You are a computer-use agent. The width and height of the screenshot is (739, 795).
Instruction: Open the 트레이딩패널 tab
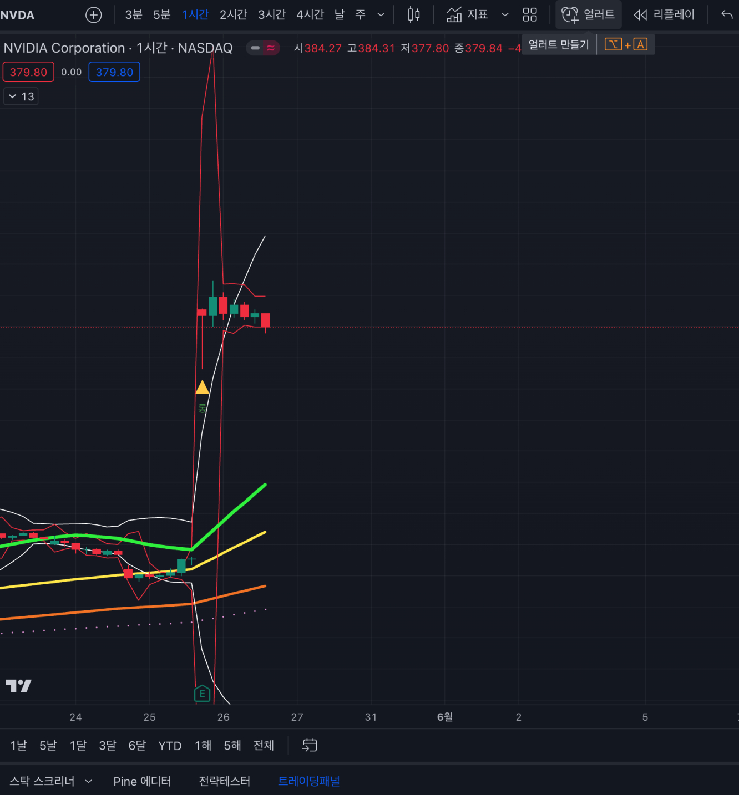pyautogui.click(x=309, y=781)
